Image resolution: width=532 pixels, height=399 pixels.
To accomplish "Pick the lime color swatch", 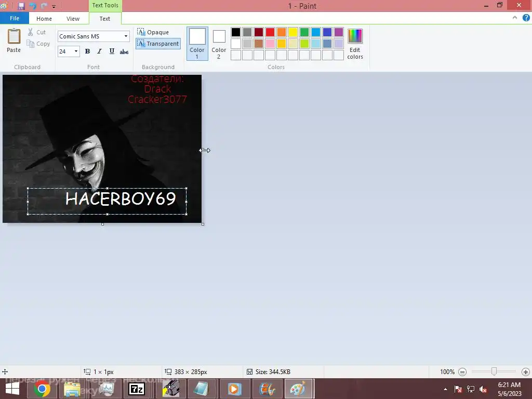I will pyautogui.click(x=304, y=44).
